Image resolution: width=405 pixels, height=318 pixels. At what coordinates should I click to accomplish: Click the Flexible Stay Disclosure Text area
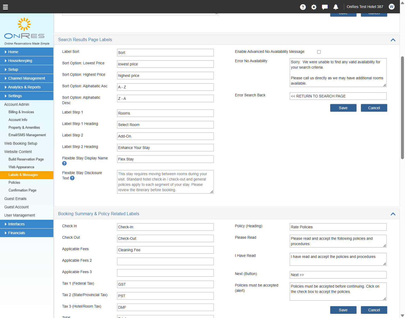point(165,182)
